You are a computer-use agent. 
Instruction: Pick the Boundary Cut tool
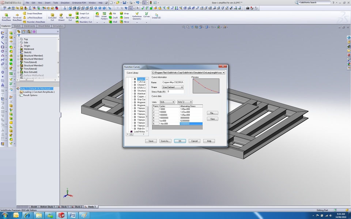pos(84,22)
